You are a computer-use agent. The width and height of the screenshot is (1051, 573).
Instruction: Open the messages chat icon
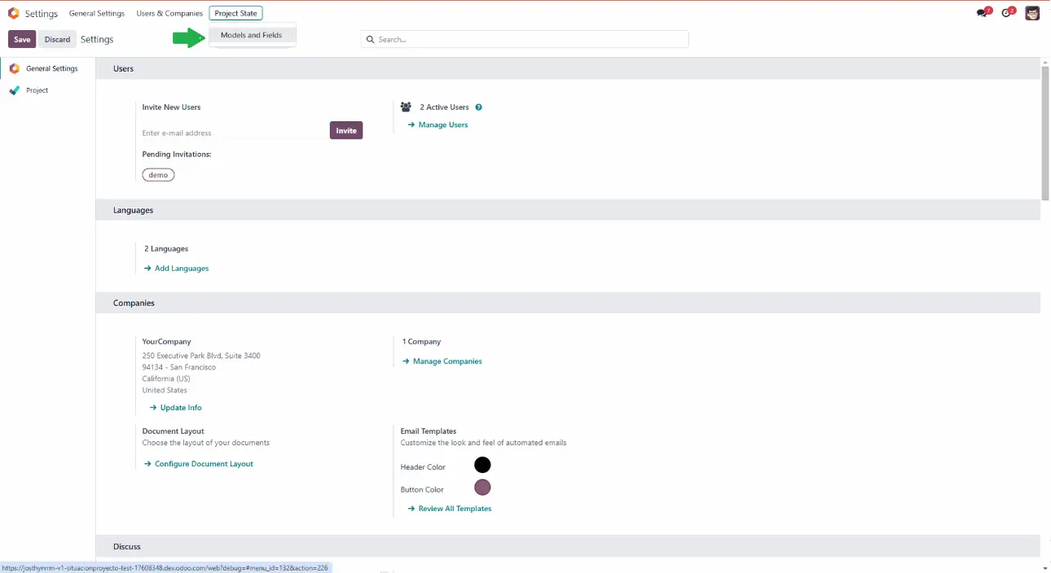pyautogui.click(x=983, y=13)
